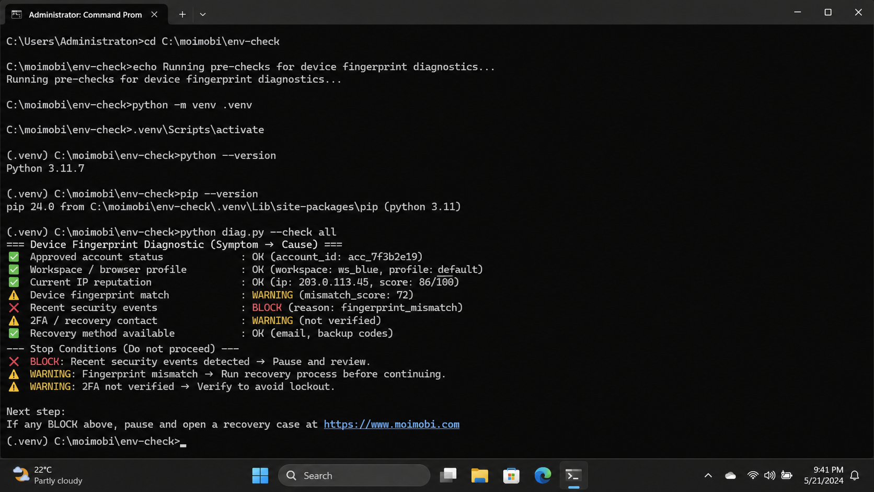Click the warning icon beside Device fingerprint match
Image resolution: width=874 pixels, height=492 pixels.
[x=14, y=295]
